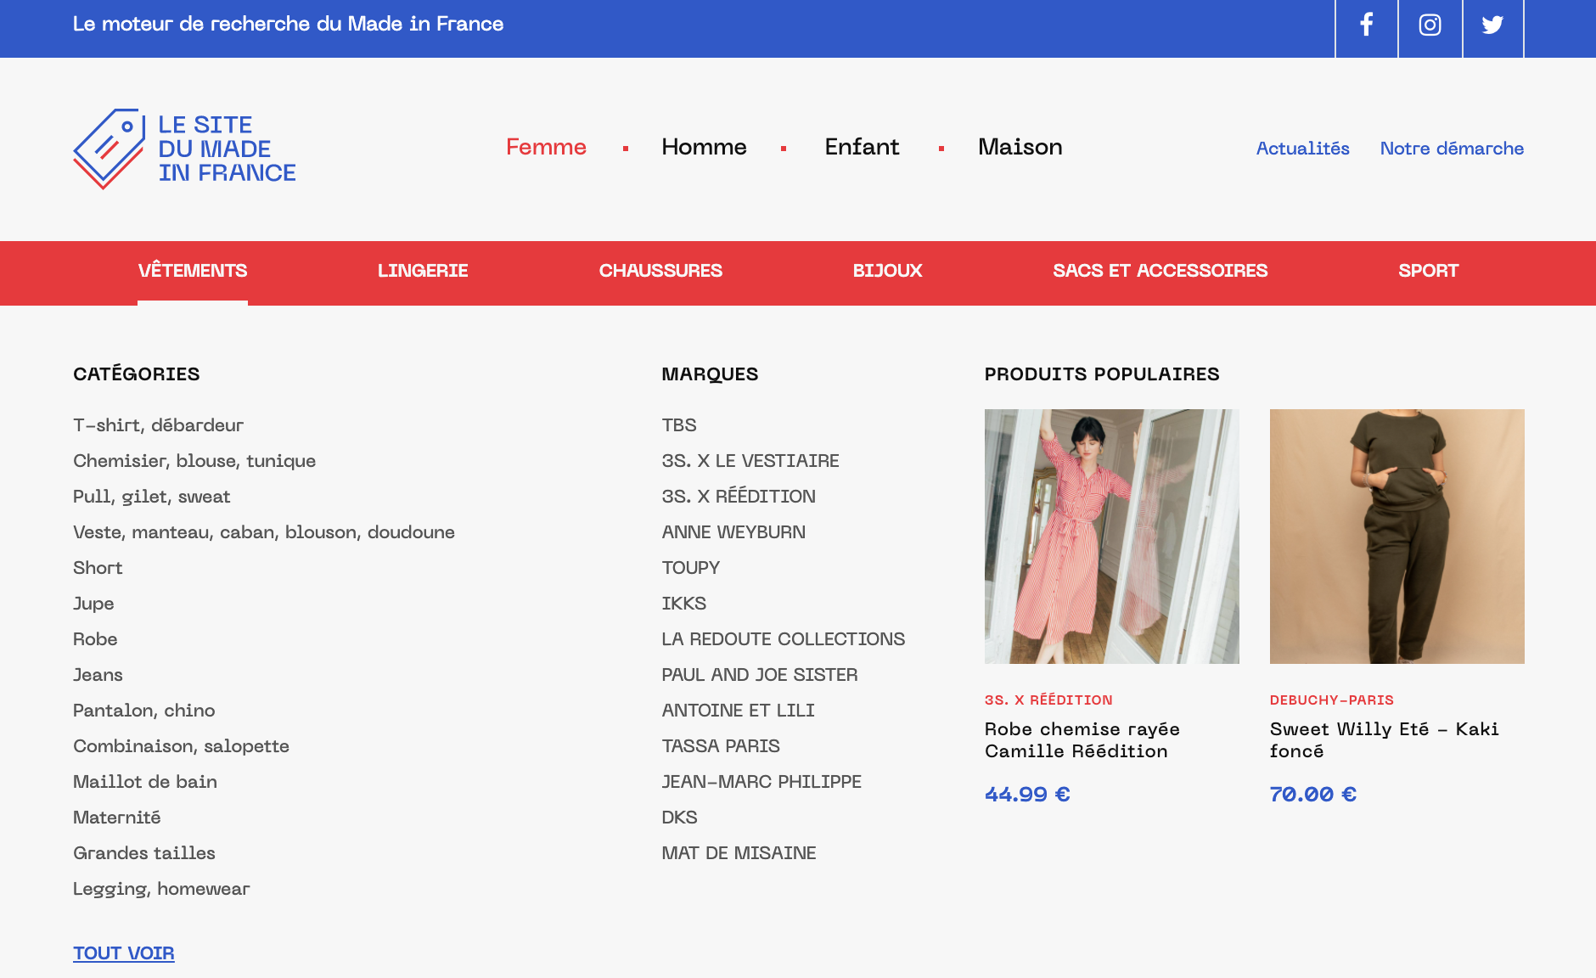Select the Homme main menu item
The height and width of the screenshot is (978, 1596).
tap(704, 147)
